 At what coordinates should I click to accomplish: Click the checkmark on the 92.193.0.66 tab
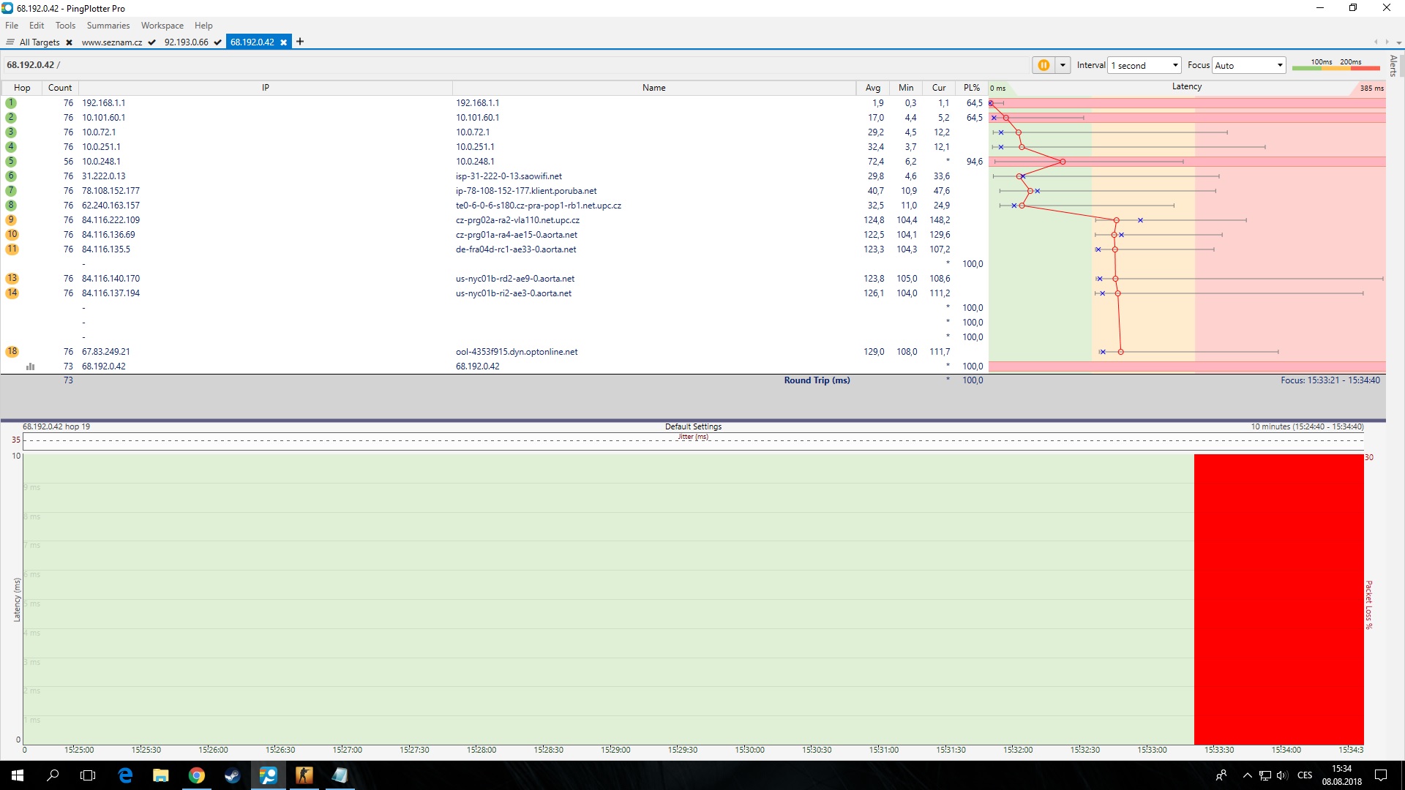217,42
